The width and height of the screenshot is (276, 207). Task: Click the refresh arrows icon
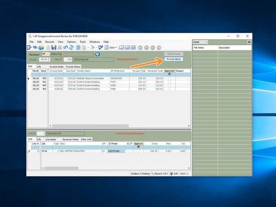(x=71, y=48)
